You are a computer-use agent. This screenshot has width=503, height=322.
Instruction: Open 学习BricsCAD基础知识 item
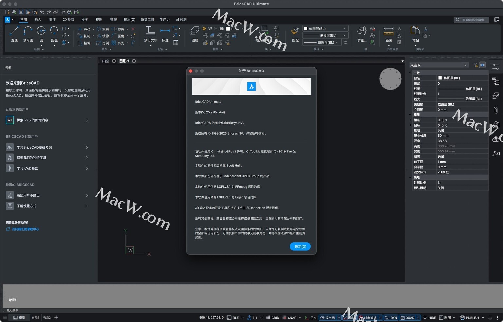(x=47, y=147)
